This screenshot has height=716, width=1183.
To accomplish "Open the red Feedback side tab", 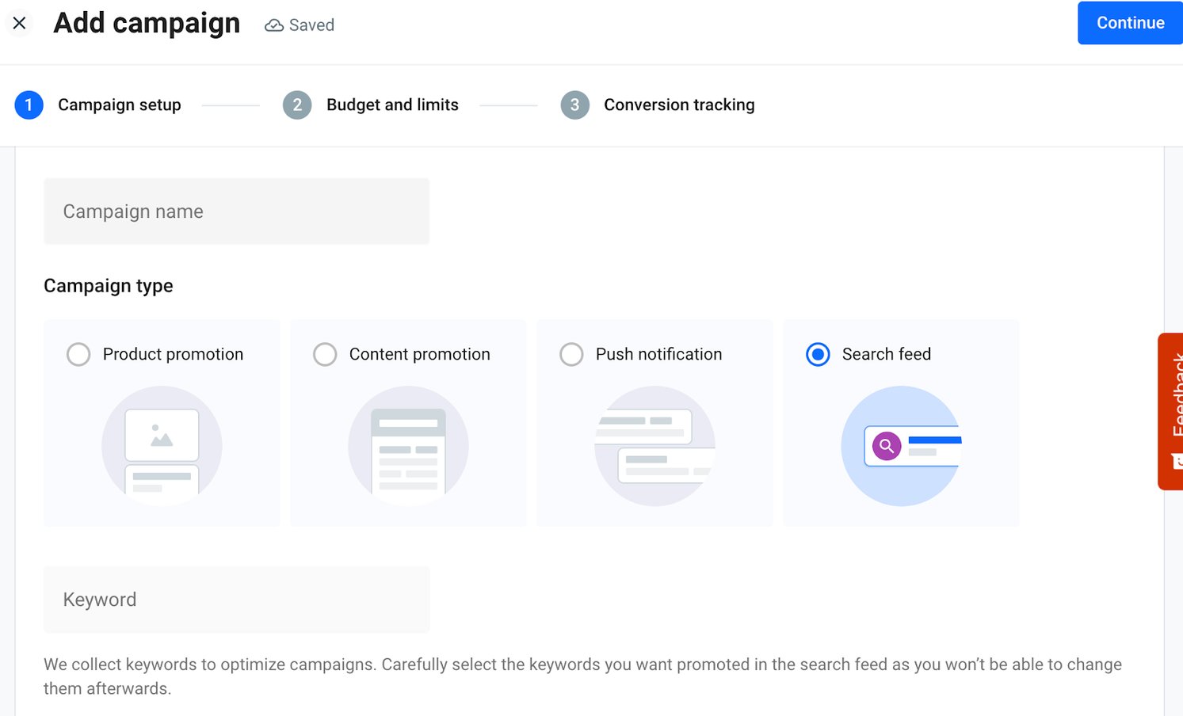I will 1172,410.
